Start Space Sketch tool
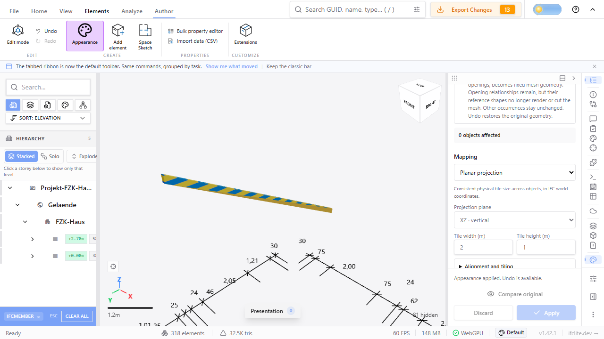This screenshot has height=339, width=604. pyautogui.click(x=145, y=37)
